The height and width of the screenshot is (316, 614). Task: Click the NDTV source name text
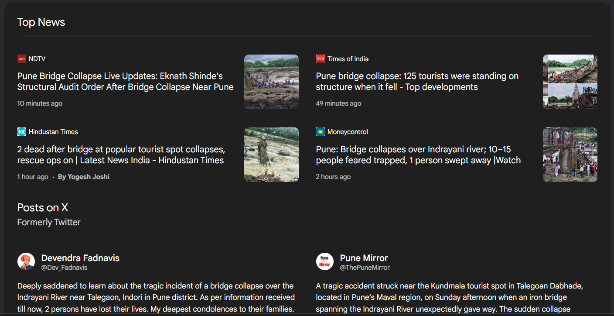tap(37, 59)
